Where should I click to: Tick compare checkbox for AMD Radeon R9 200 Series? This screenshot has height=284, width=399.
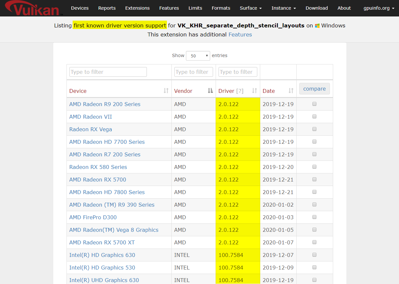pyautogui.click(x=314, y=104)
